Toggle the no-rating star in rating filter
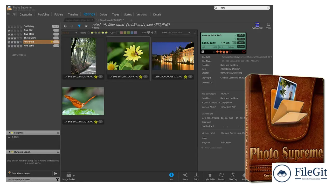 pyautogui.click(x=89, y=33)
